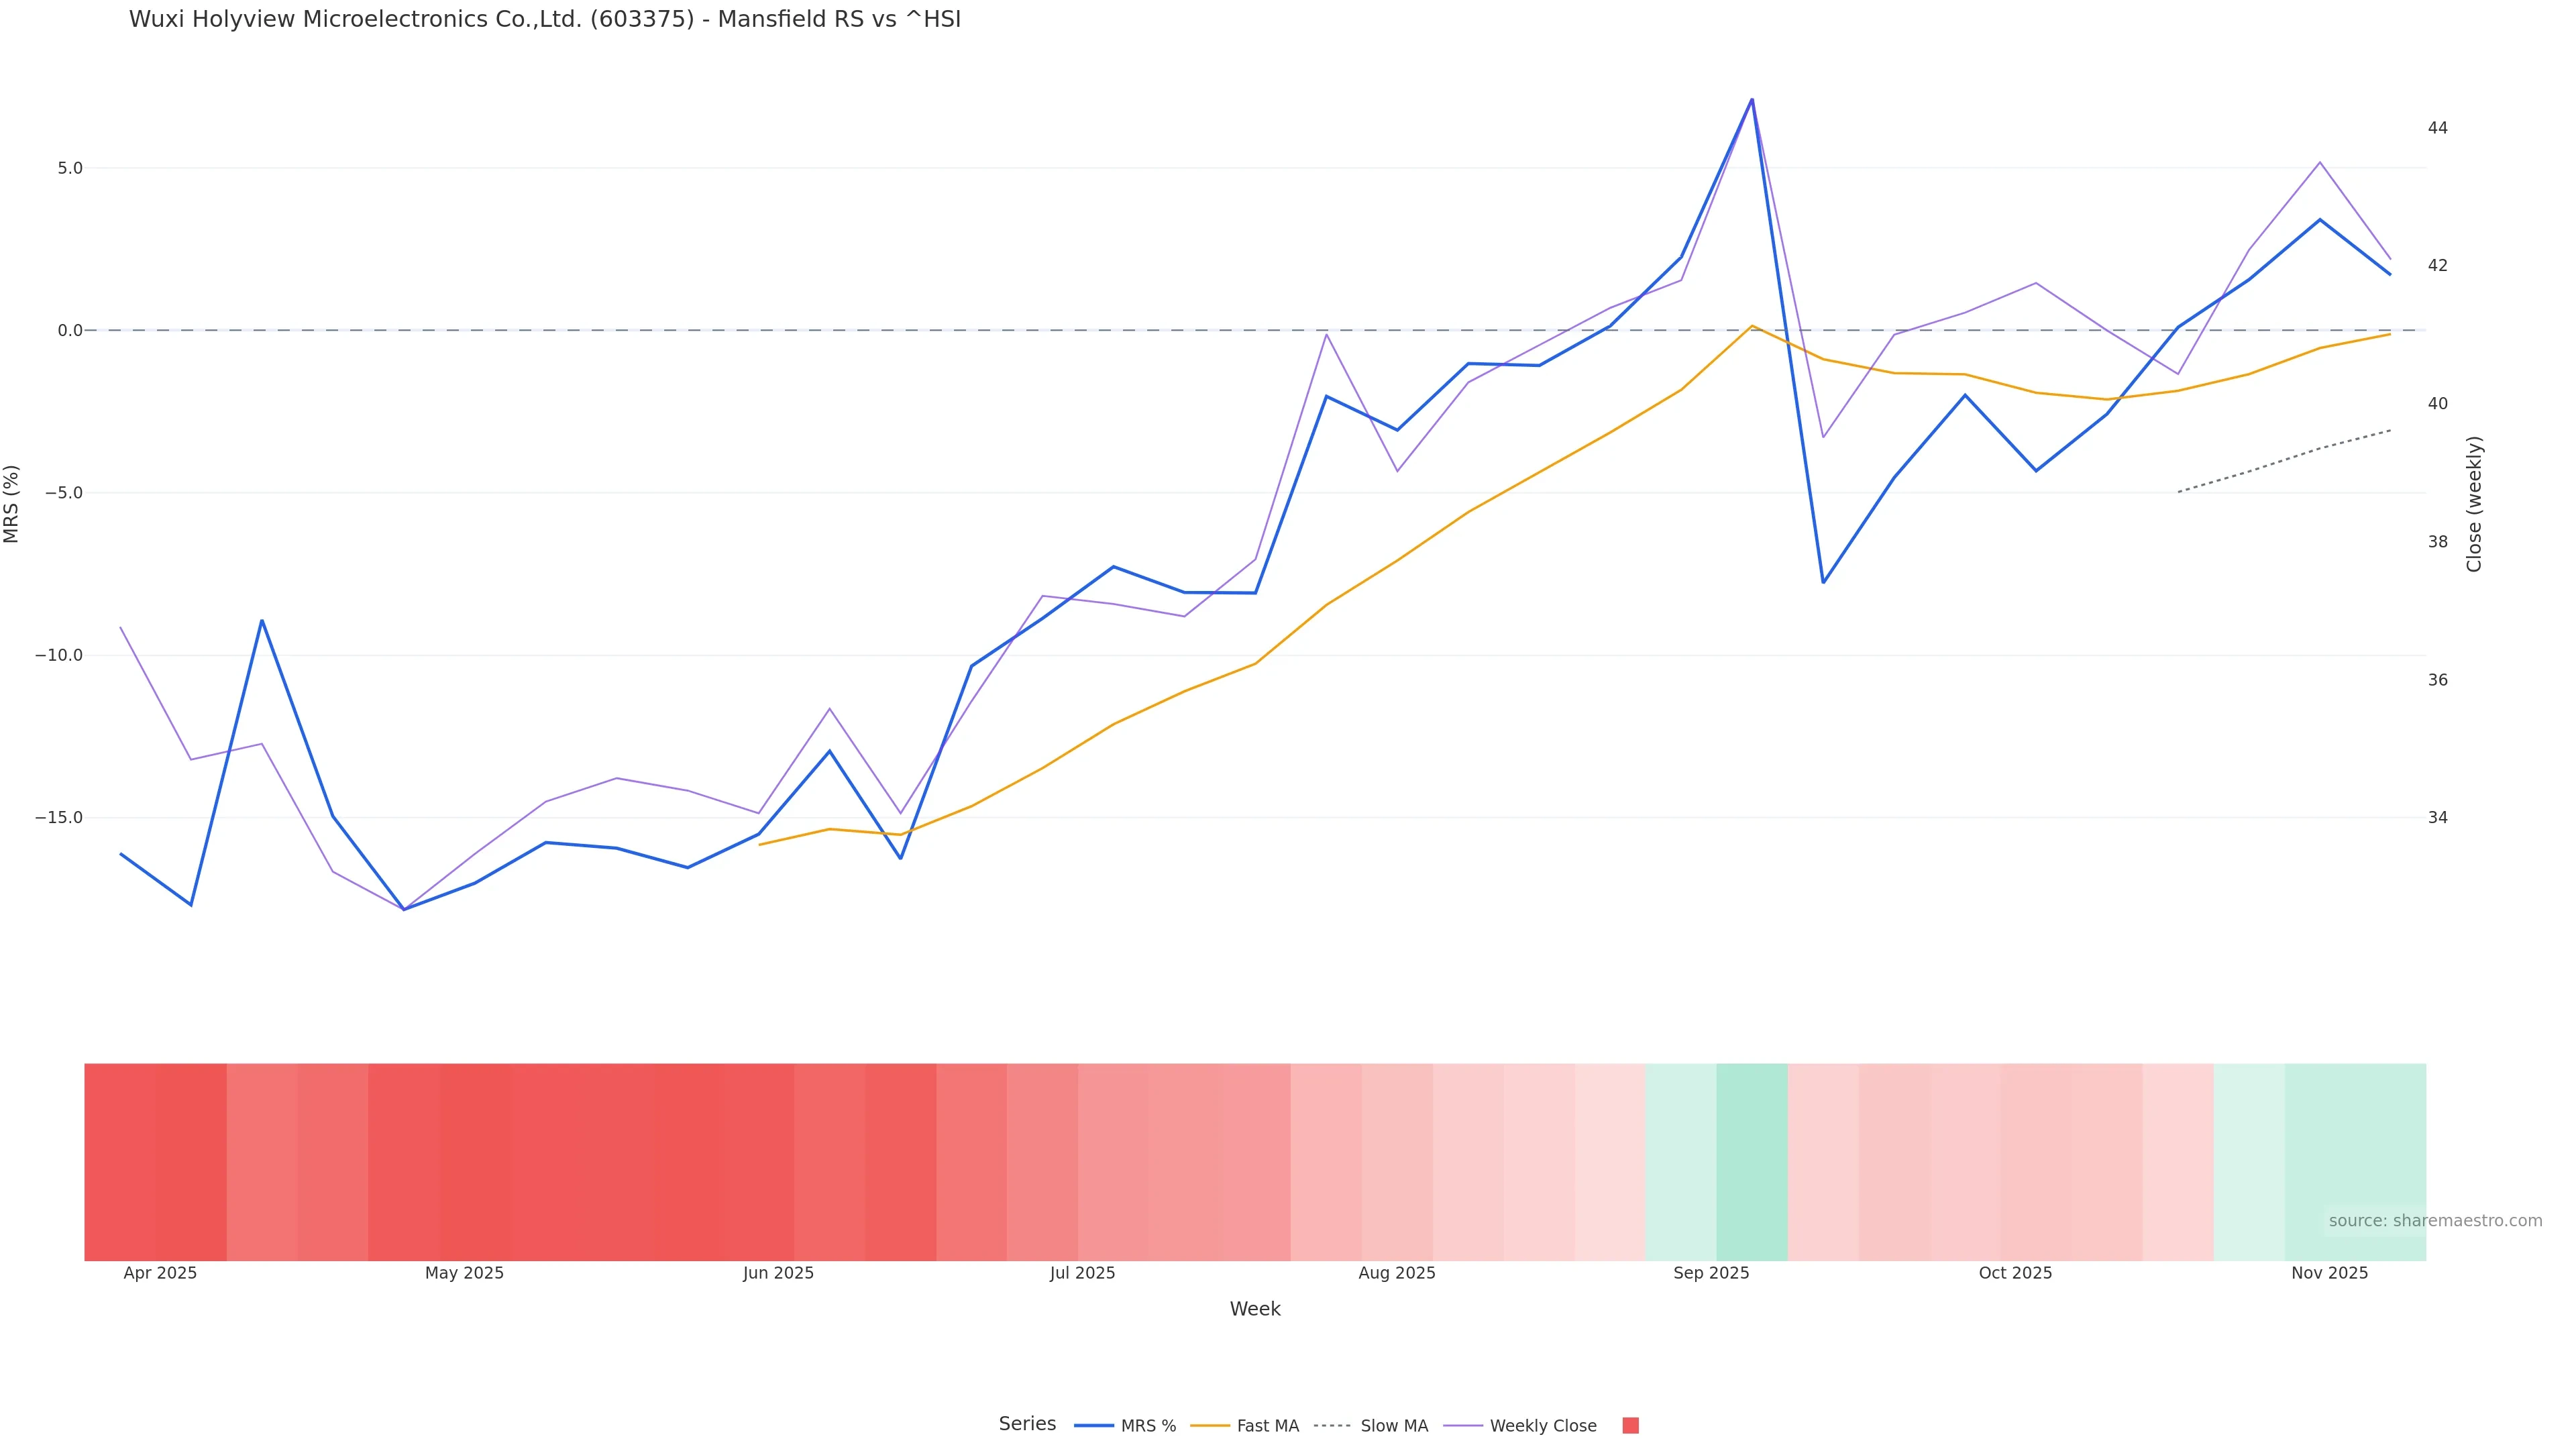Viewport: 2576px width, 1449px height.
Task: Click the red square legend swatch
Action: coord(1630,1426)
